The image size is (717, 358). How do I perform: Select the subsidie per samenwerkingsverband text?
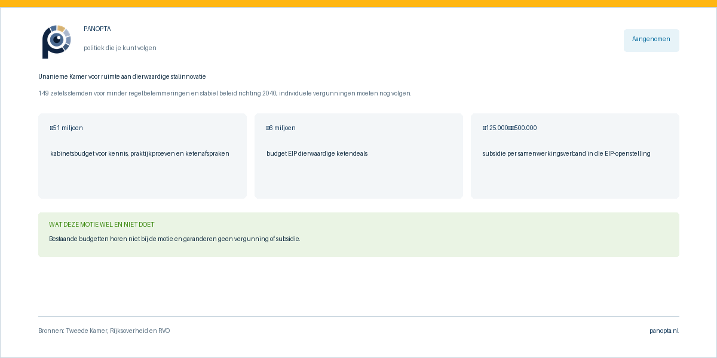coord(566,153)
